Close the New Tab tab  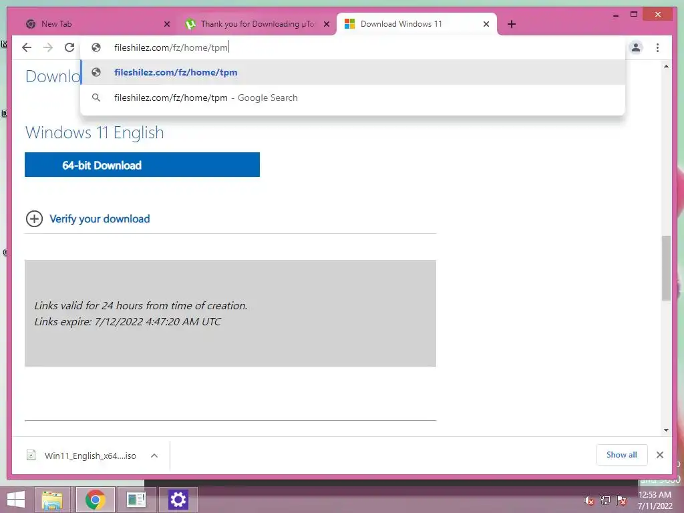click(166, 24)
